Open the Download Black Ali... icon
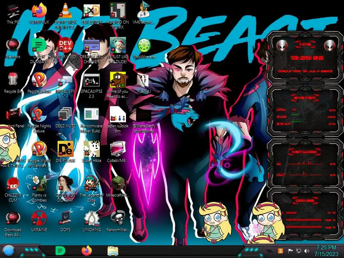The image size is (344, 258). tap(13, 224)
